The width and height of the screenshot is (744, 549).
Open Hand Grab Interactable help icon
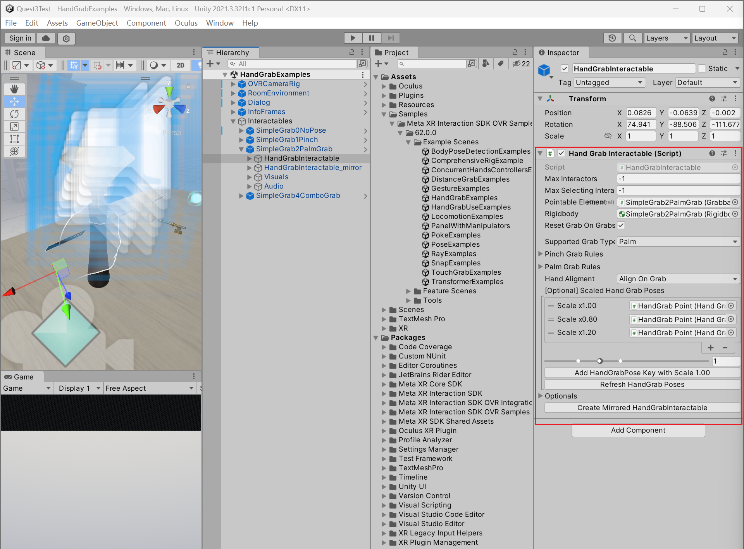712,153
